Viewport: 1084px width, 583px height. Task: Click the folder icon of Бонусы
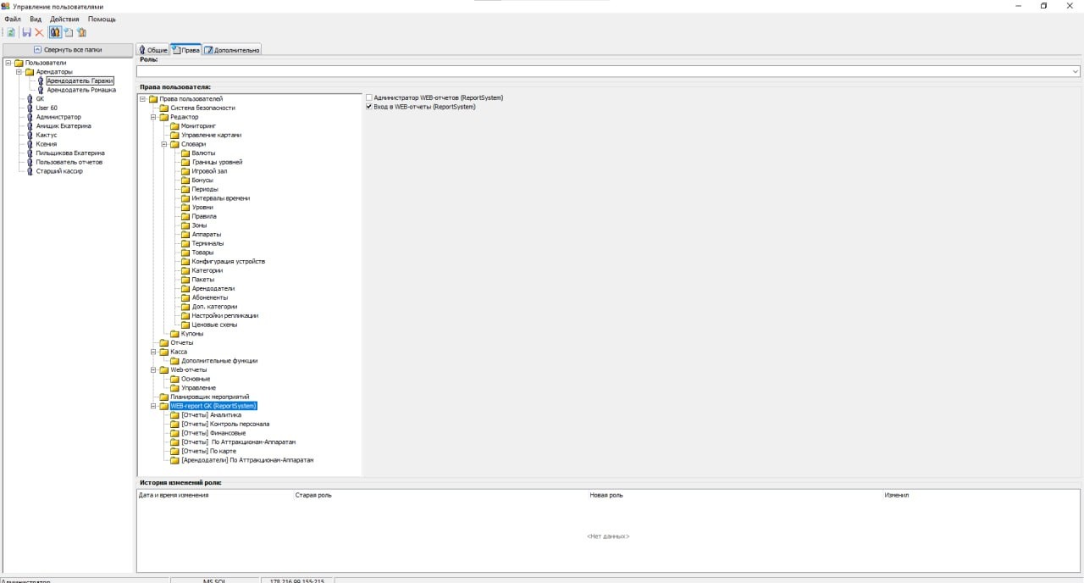point(185,180)
